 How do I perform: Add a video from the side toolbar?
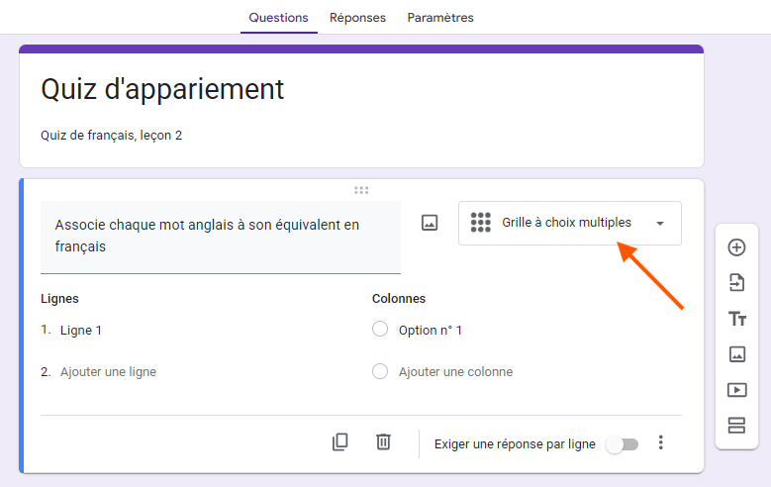coord(736,389)
